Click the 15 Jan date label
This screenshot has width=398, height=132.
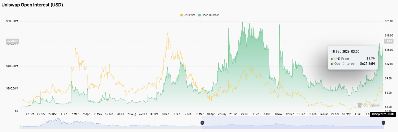coord(301,114)
